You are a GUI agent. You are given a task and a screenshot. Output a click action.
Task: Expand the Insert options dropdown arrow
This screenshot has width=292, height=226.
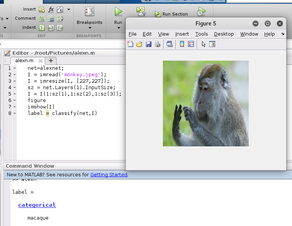point(69,9)
